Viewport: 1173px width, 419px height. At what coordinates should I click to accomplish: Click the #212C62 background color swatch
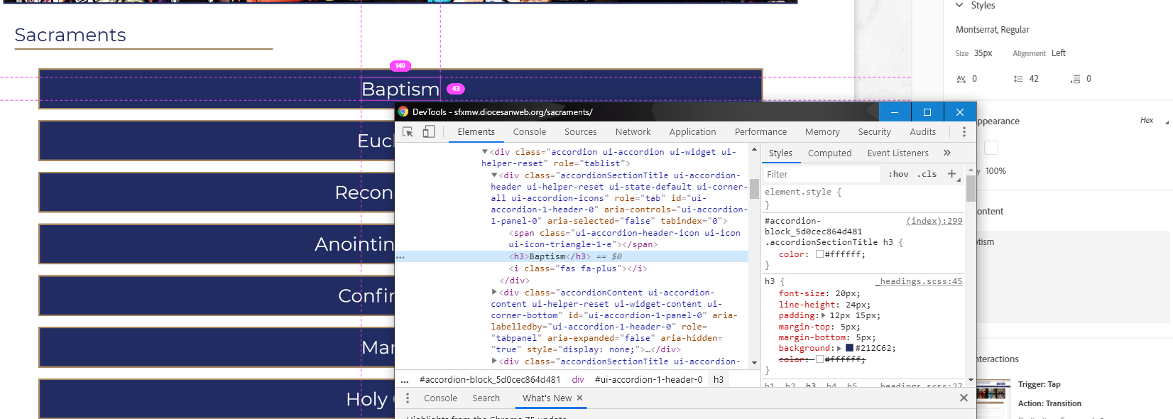[x=849, y=349]
